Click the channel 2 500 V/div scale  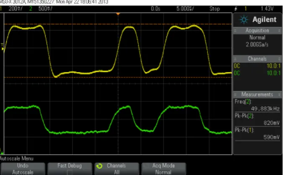coord(45,8)
